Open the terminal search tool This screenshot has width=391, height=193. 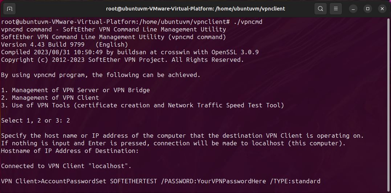(x=320, y=9)
